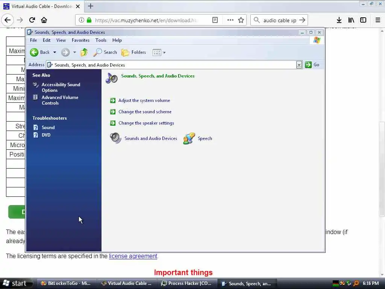
Task: Click arrow icon beside Change the speaker settings
Action: pos(113,123)
